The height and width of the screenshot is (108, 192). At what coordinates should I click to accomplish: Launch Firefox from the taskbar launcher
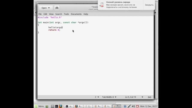pyautogui.click(x=61, y=106)
